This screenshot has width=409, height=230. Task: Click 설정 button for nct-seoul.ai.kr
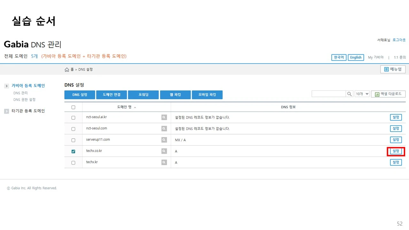click(396, 117)
